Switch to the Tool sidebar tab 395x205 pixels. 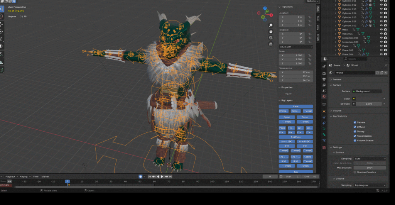pos(318,18)
